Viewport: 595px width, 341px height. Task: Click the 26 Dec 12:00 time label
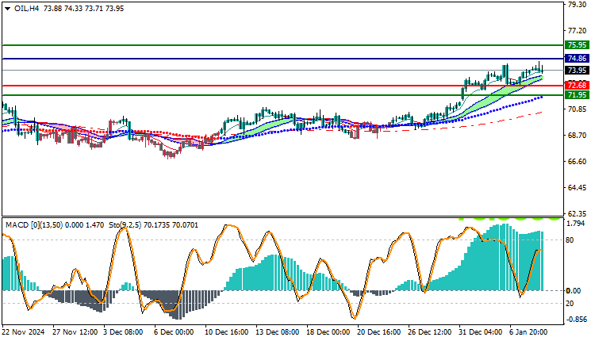pyautogui.click(x=429, y=332)
